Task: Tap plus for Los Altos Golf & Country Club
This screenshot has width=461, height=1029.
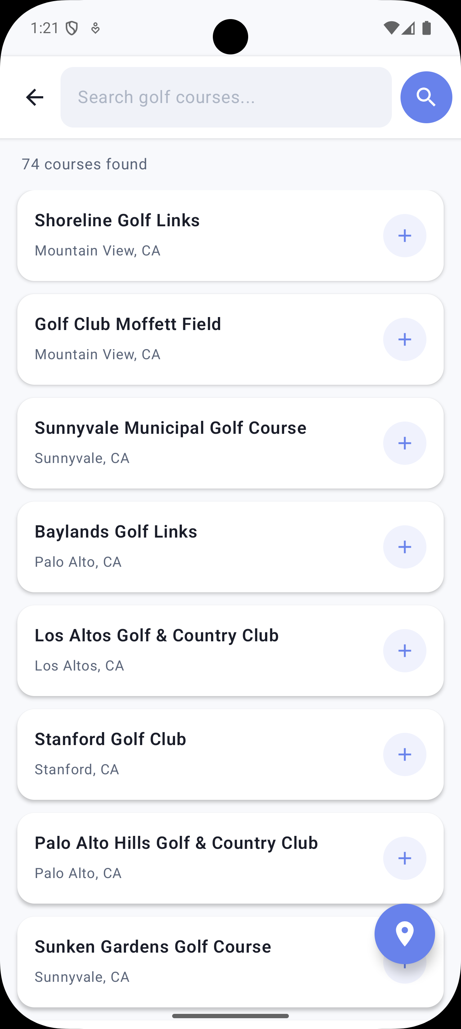Action: pyautogui.click(x=404, y=651)
